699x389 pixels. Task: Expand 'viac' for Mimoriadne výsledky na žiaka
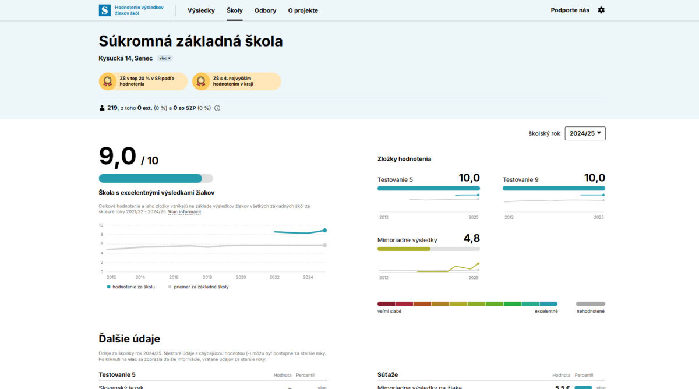coord(600,387)
